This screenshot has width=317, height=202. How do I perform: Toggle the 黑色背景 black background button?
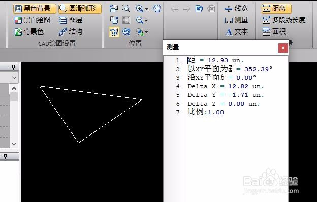pyautogui.click(x=35, y=9)
